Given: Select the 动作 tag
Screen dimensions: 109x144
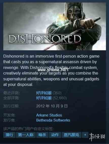Looking at the screenshot, I should coord(55,135).
